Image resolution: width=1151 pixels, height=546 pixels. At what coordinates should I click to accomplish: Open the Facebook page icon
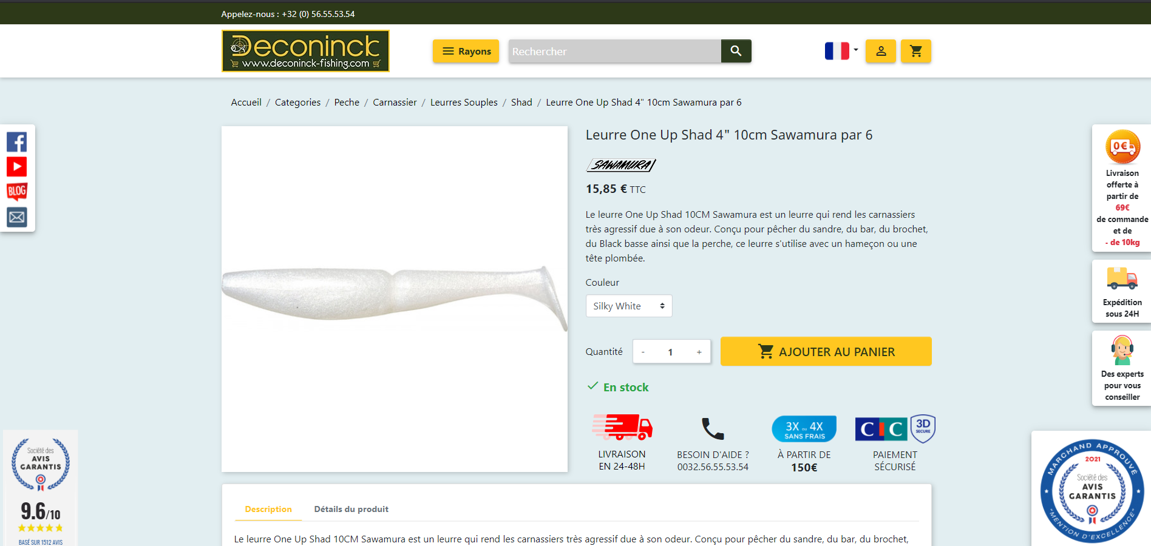pos(16,142)
